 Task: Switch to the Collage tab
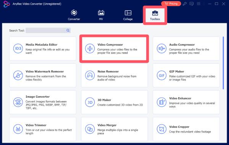click(128, 15)
